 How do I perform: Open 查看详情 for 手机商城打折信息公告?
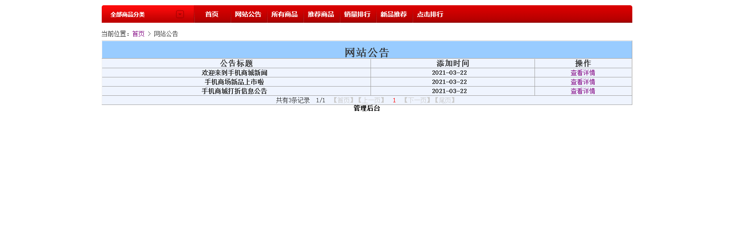583,91
